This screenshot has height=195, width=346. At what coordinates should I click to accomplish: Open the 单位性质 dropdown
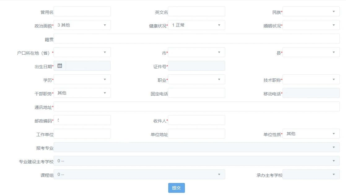click(x=311, y=134)
